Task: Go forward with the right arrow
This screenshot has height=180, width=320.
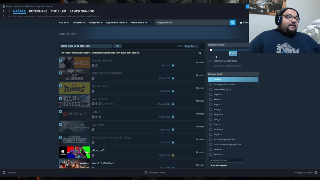Action: coord(9,11)
